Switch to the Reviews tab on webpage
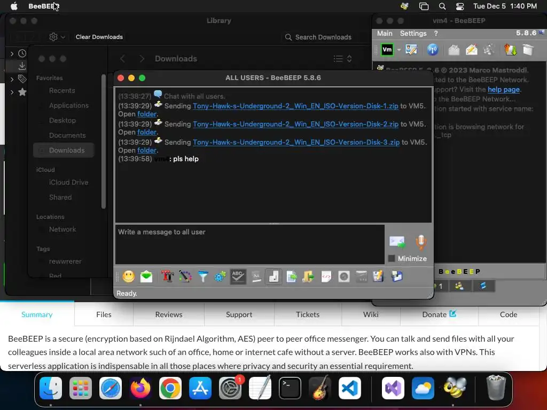This screenshot has height=410, width=547. pos(169,314)
